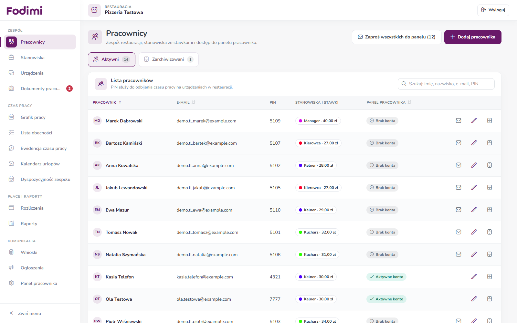Collapse the sidebar with Zwiń menu
This screenshot has height=323, width=517.
coord(25,313)
